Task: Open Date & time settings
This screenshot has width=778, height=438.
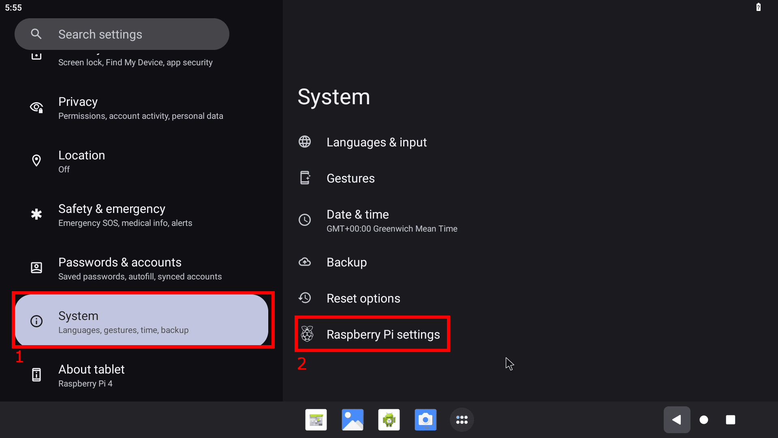Action: click(530, 220)
